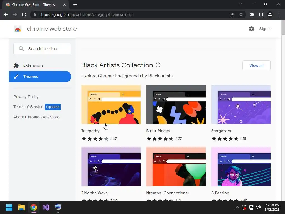Click the Stargazers star rating
285x214 pixels.
point(225,139)
